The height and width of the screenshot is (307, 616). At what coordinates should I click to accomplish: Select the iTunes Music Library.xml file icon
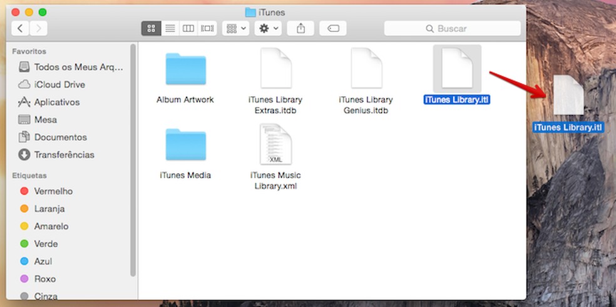point(276,144)
